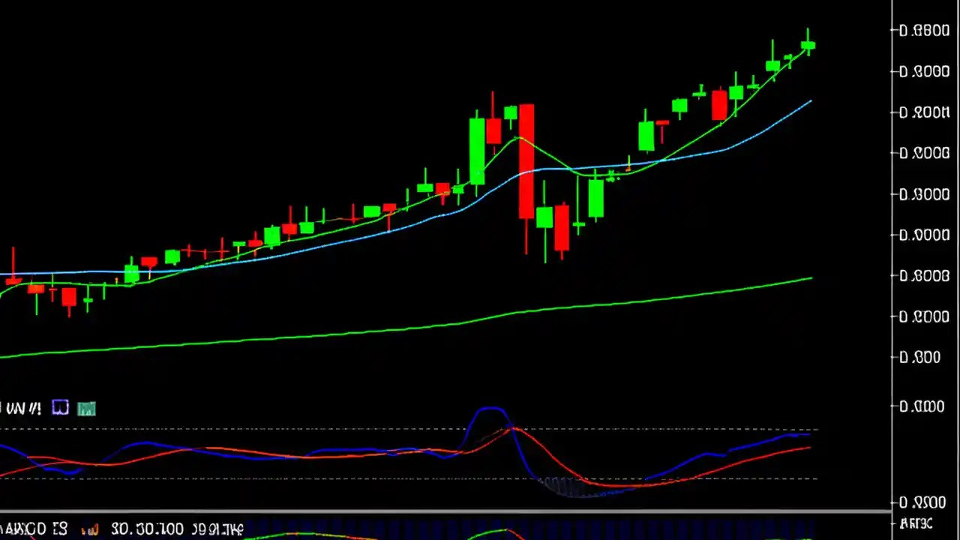Select the stochastic indicator label
The width and height of the screenshot is (960, 540).
coord(22,407)
